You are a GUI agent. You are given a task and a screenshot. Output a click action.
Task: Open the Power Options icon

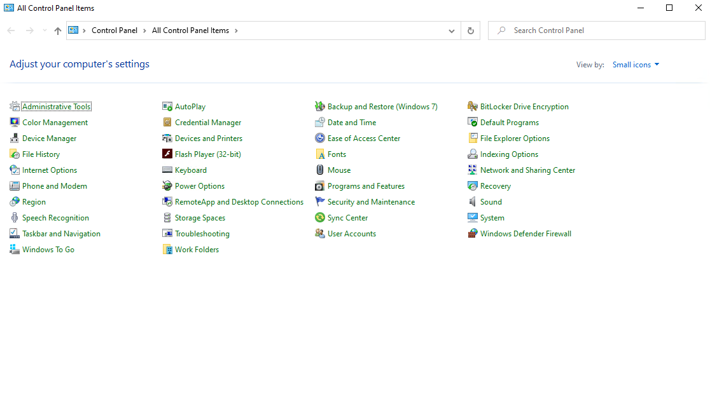click(167, 186)
